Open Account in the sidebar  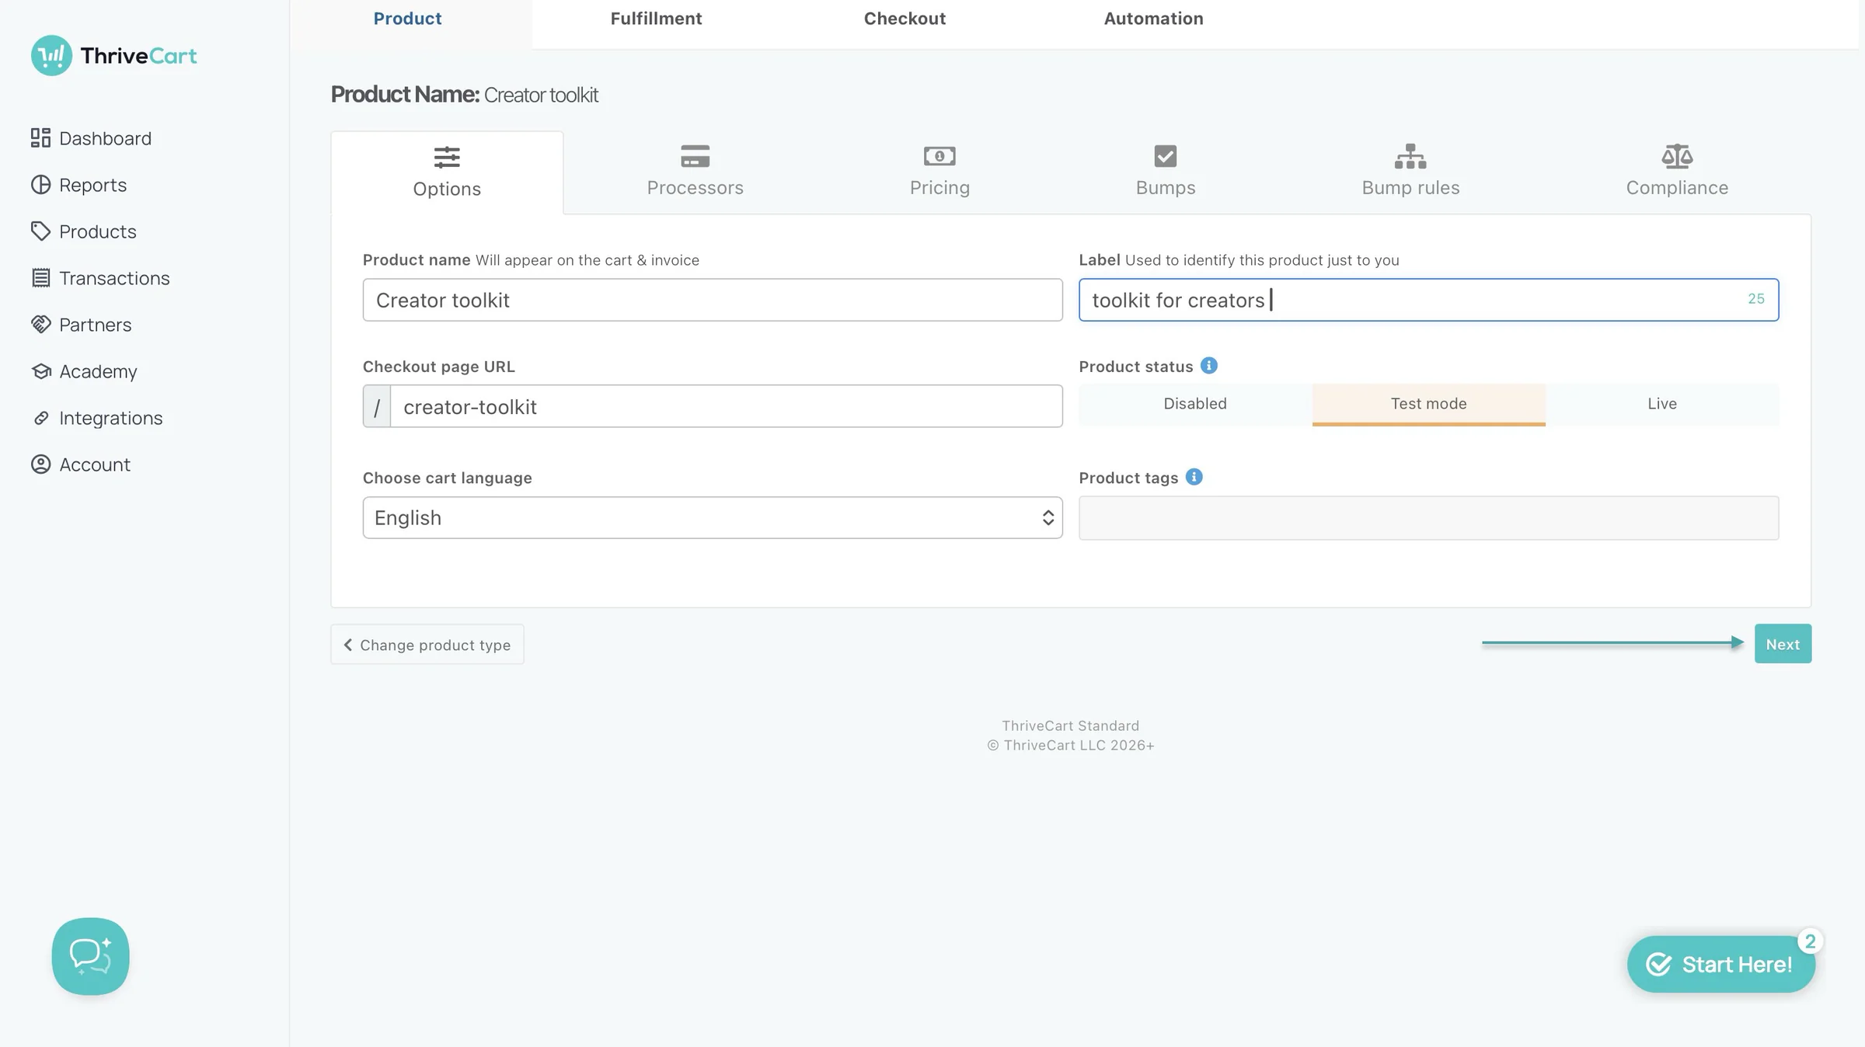[80, 464]
